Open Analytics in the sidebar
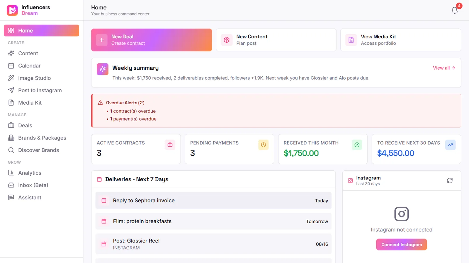469x263 pixels. point(41,173)
